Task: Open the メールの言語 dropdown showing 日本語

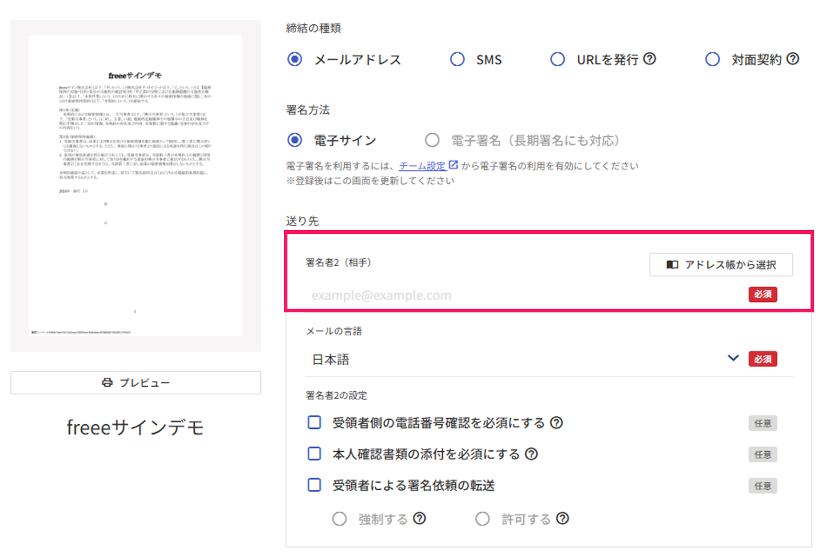Action: (525, 359)
